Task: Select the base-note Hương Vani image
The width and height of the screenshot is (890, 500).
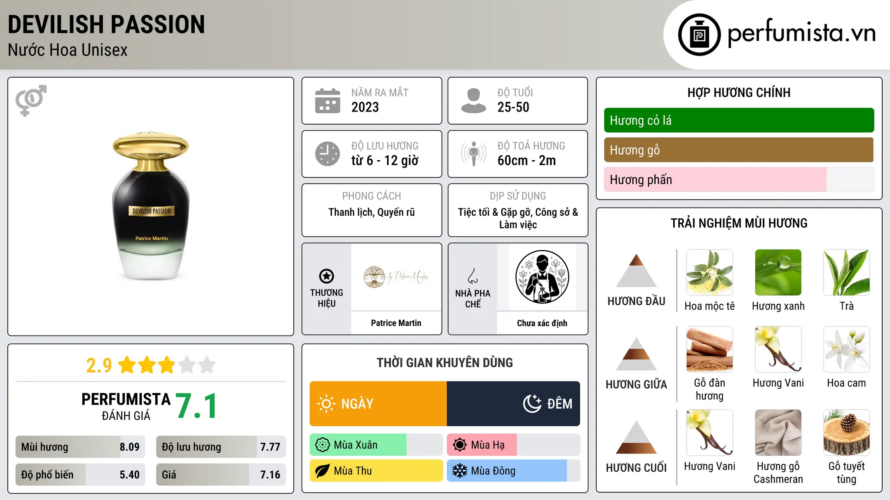Action: coord(709,433)
